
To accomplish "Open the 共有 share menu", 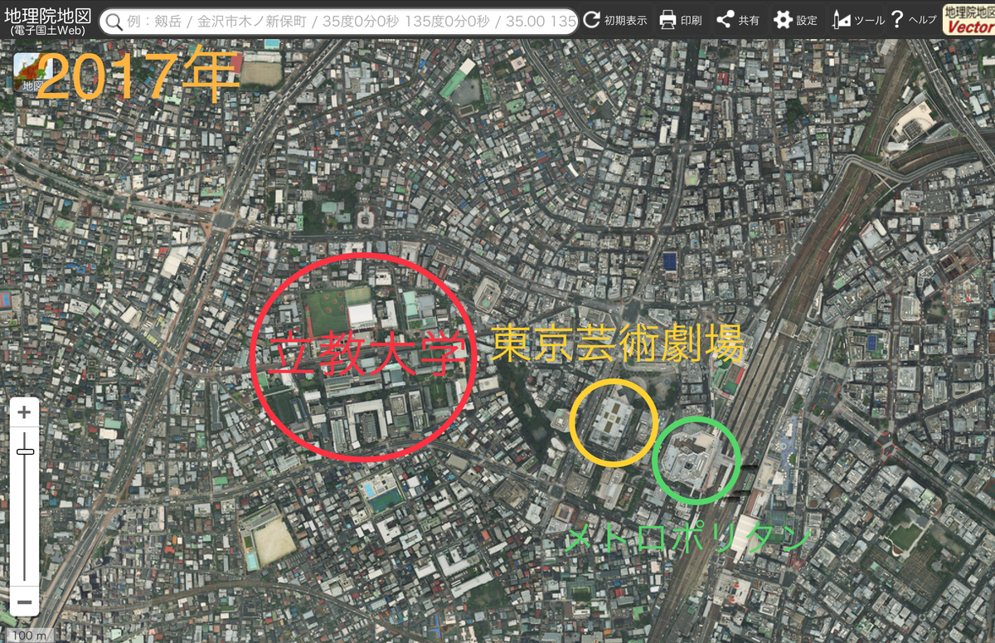I will [x=738, y=20].
